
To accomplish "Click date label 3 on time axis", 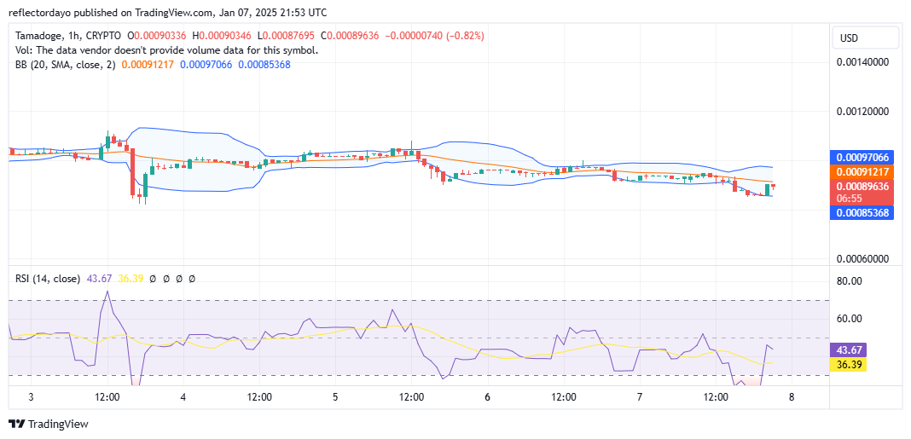I will tap(31, 397).
